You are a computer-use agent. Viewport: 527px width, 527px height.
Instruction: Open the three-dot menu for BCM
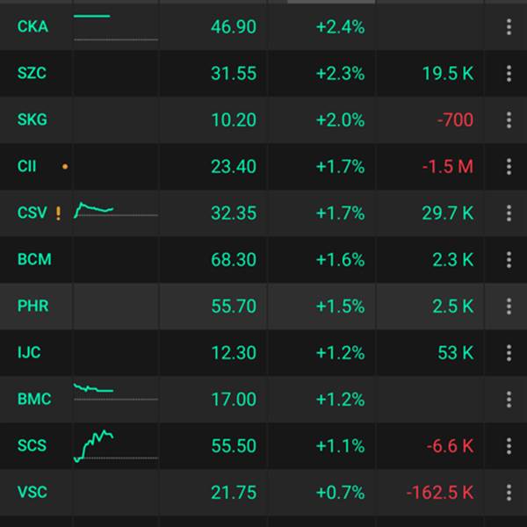pyautogui.click(x=509, y=260)
